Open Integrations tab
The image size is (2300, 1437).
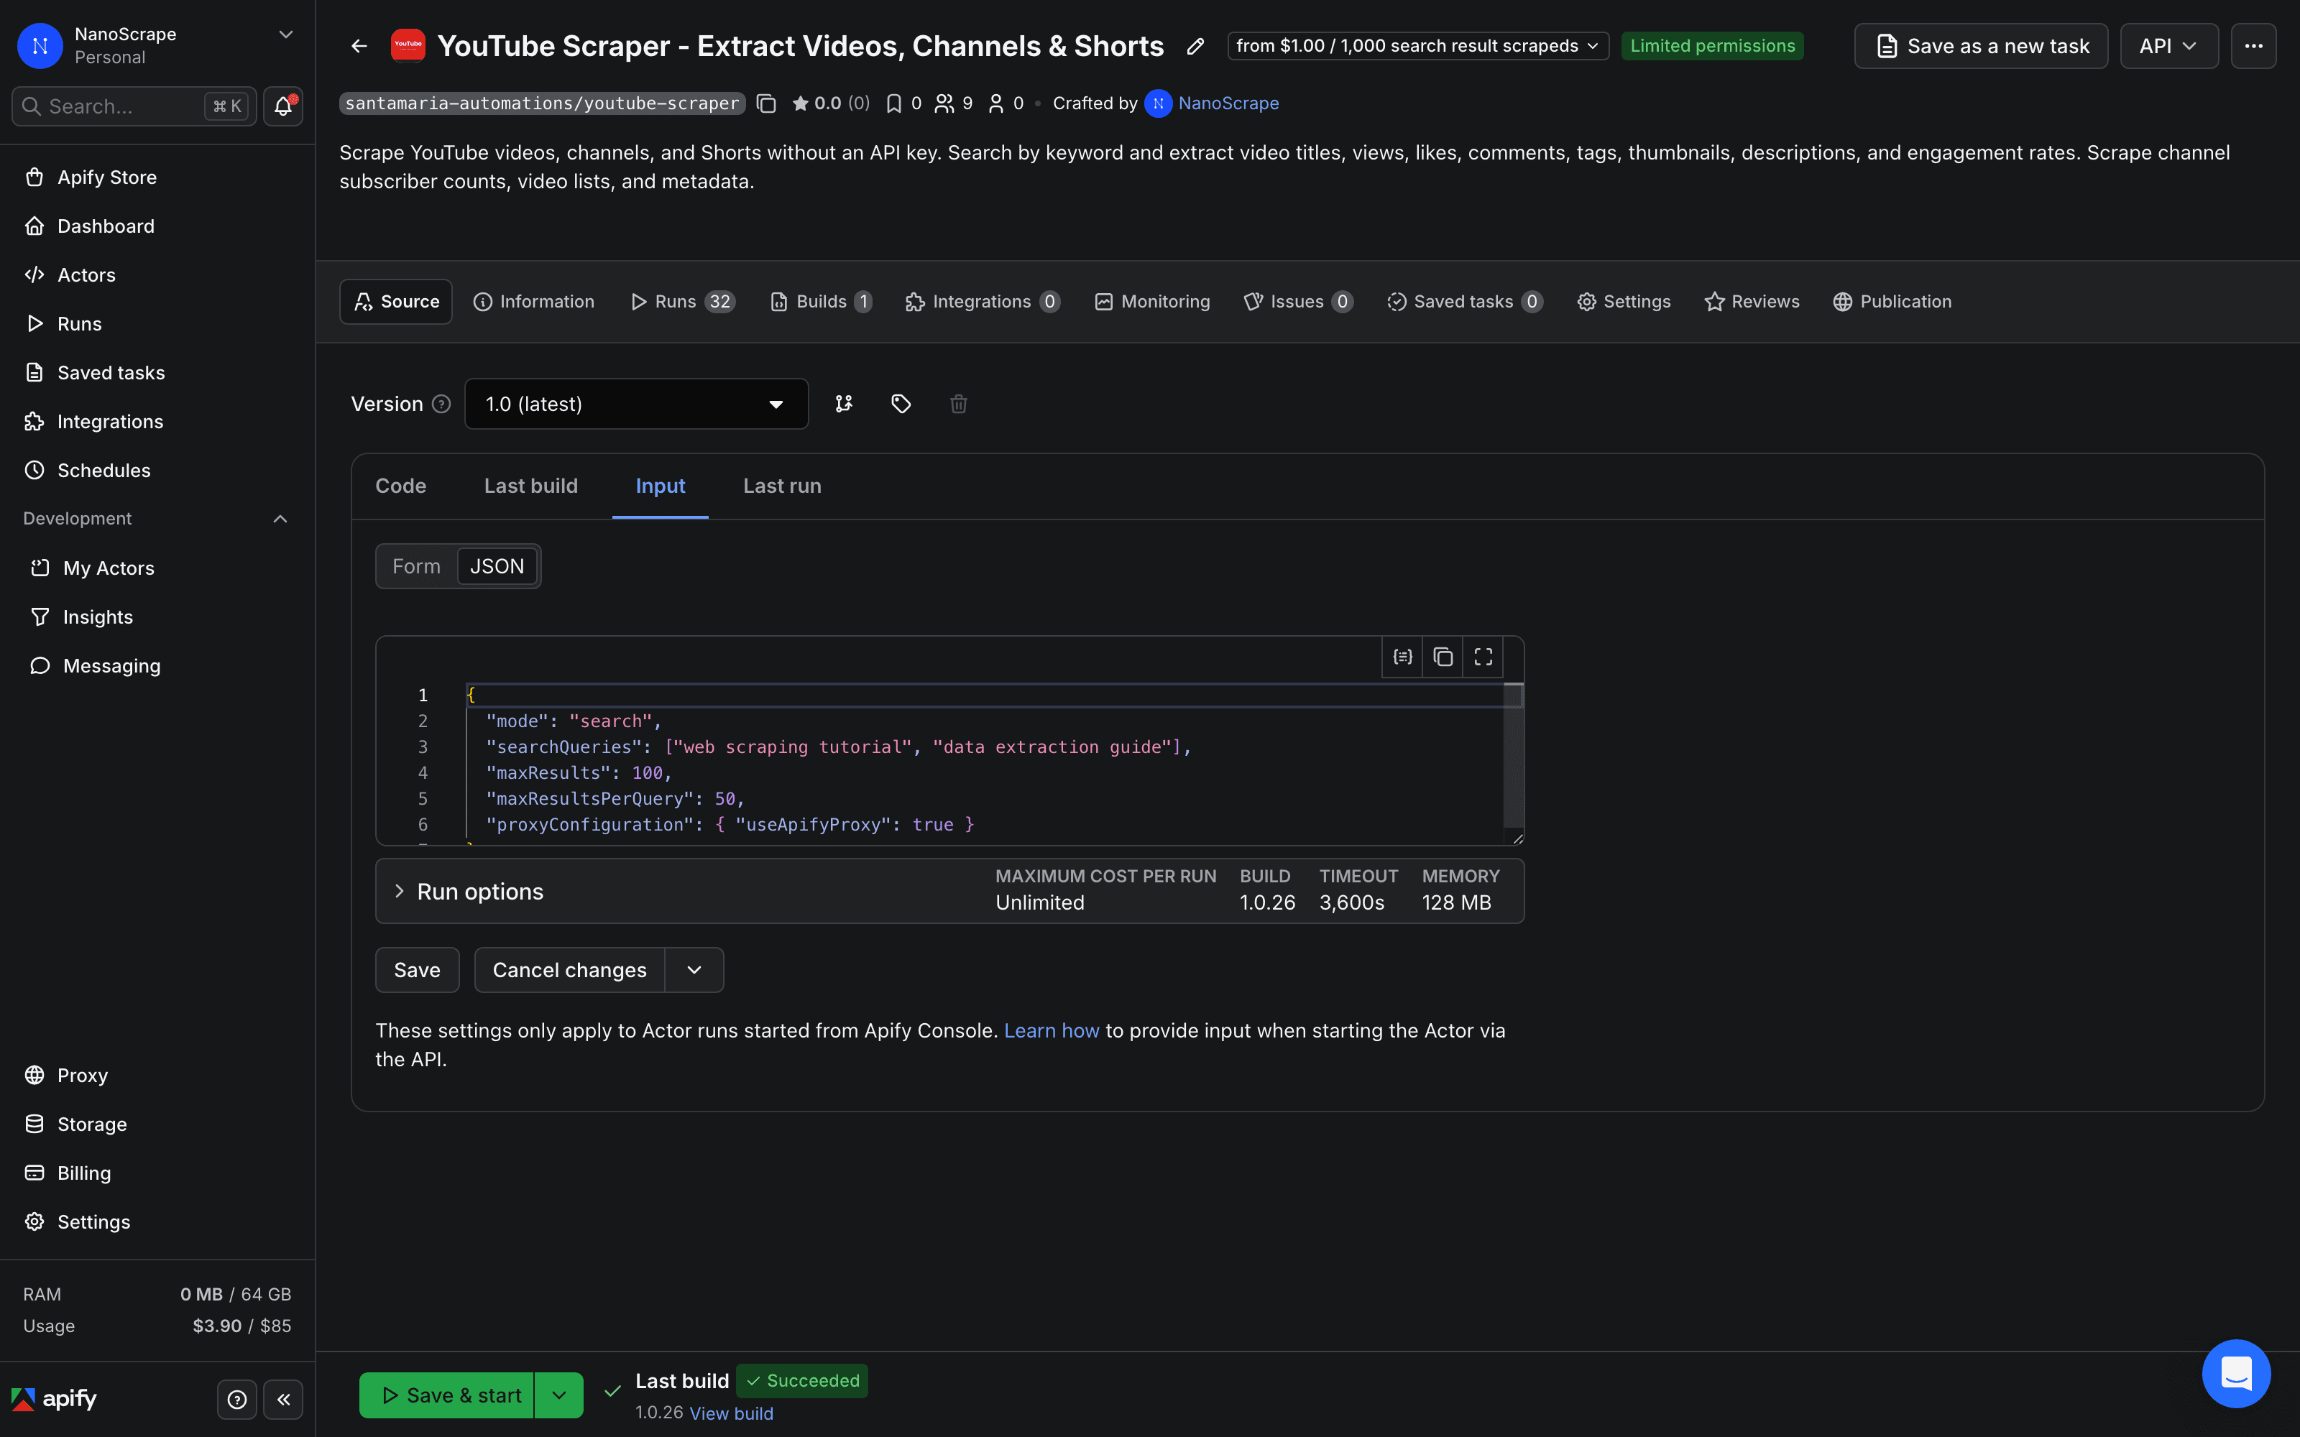(x=983, y=301)
